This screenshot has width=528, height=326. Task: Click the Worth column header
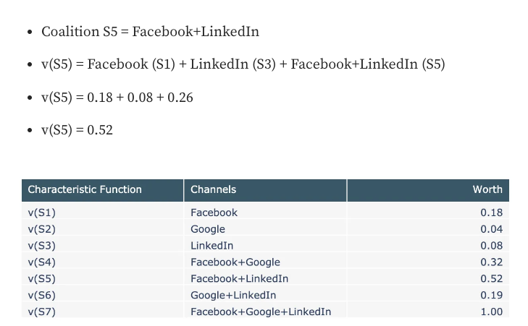click(487, 189)
